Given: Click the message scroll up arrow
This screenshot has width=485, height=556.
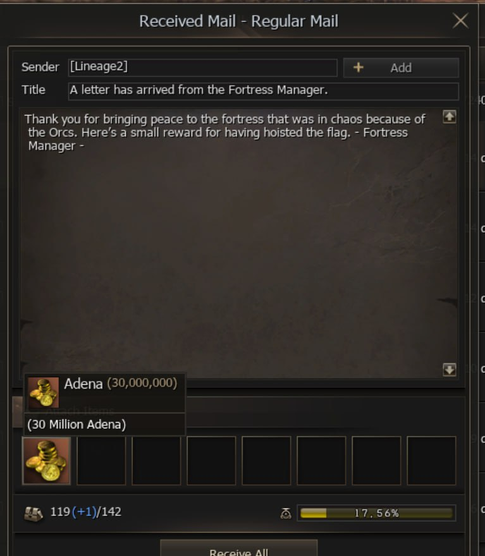Looking at the screenshot, I should (450, 117).
